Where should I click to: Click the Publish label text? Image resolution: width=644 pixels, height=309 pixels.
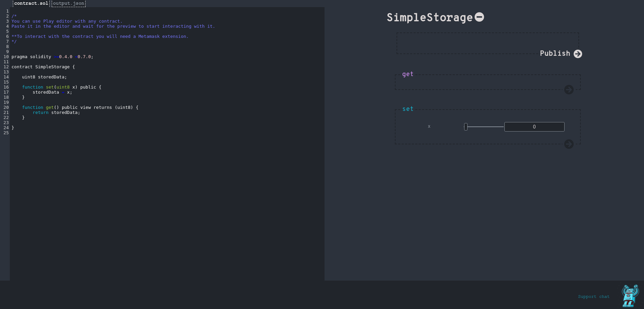pyautogui.click(x=555, y=53)
